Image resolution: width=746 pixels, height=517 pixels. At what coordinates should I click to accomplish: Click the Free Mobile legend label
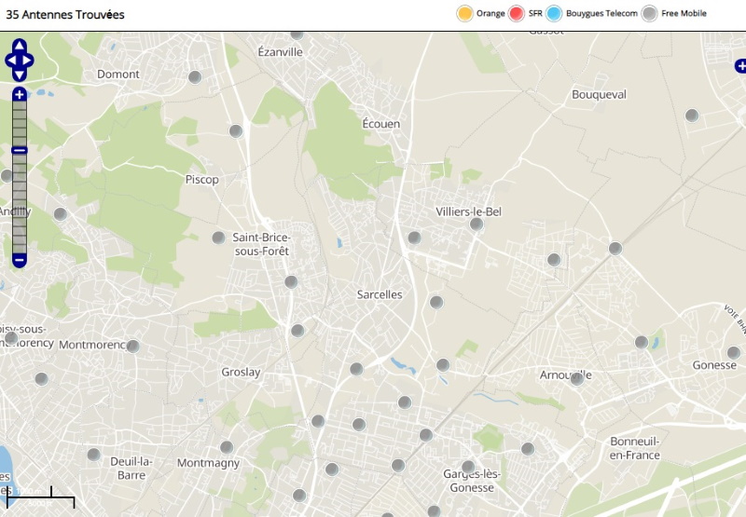point(684,14)
